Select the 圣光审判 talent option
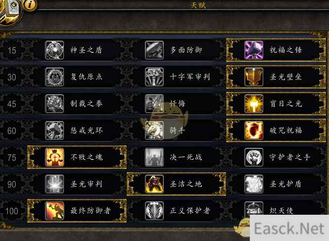The width and height of the screenshot is (329, 241). [77, 184]
